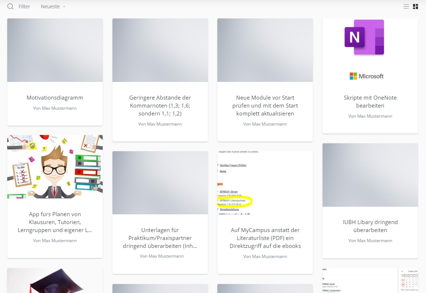This screenshot has width=426, height=293.
Task: Click author name under Motivationsdiagramm
Action: 55,108
